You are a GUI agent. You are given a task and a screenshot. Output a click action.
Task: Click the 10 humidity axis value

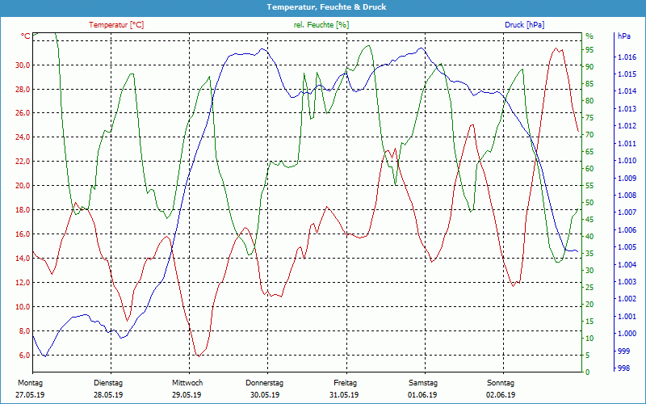589,338
